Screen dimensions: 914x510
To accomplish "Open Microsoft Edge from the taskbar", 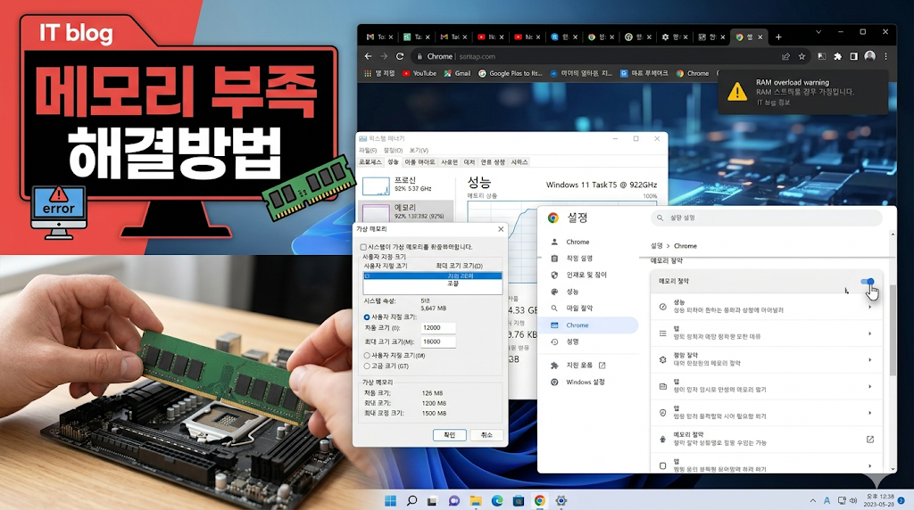I will pyautogui.click(x=496, y=501).
